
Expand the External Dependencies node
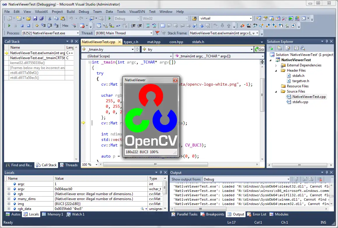click(x=276, y=65)
